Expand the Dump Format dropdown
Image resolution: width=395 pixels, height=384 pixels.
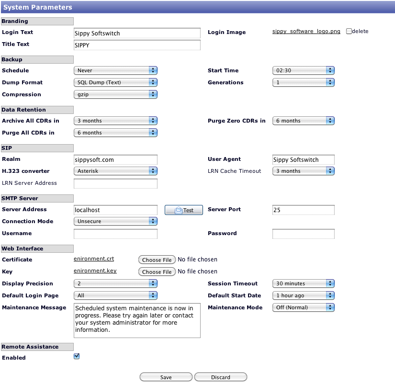tap(115, 82)
